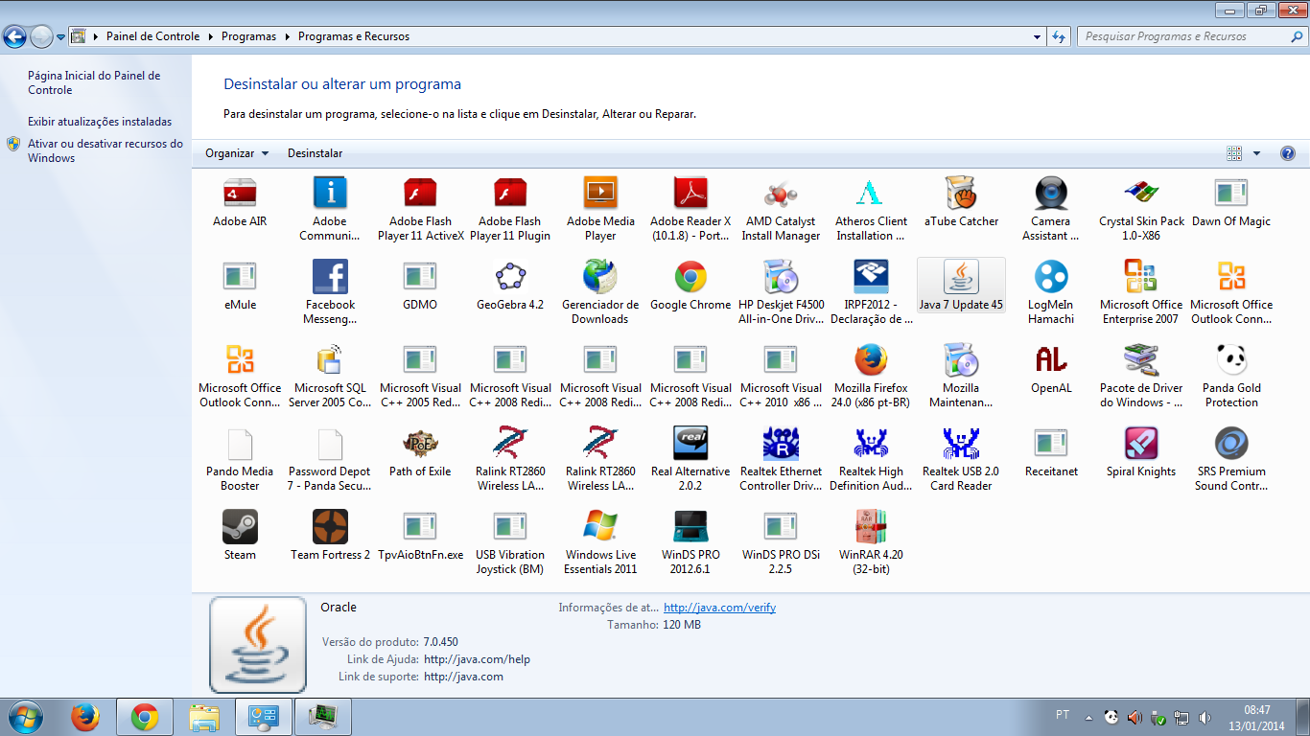Select SRS Premium Sound Control entry

coord(1231,459)
